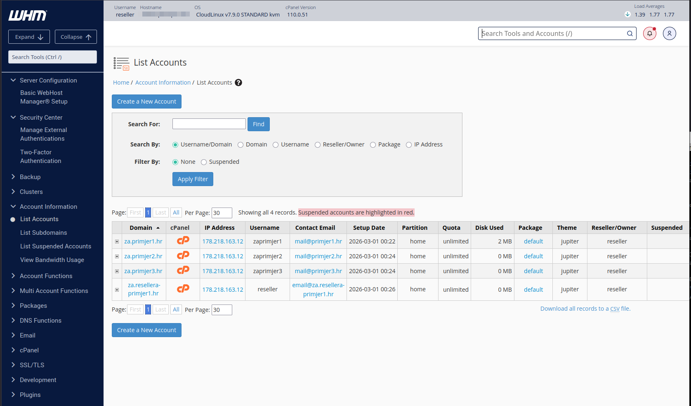Click the WHM logo
Image resolution: width=691 pixels, height=406 pixels.
pos(28,16)
